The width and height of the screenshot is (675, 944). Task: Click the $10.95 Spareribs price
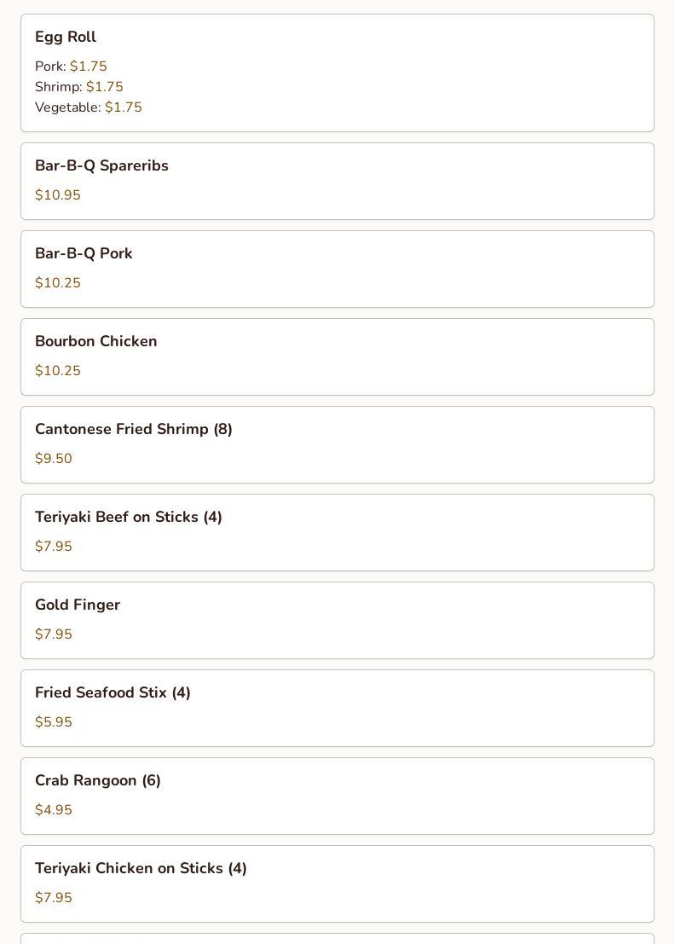[x=58, y=195]
